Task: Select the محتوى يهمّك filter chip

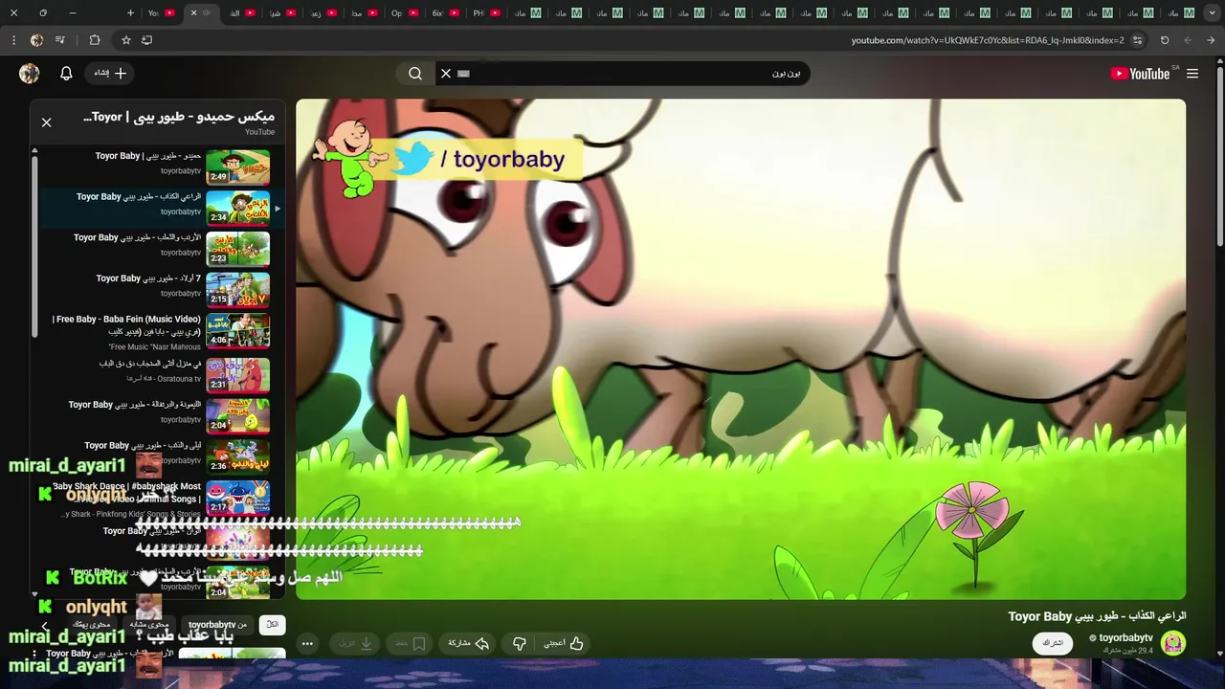Action: coord(92,625)
